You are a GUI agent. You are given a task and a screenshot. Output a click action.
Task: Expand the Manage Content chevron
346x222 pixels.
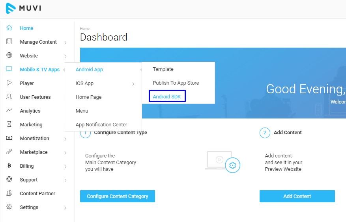(x=65, y=43)
